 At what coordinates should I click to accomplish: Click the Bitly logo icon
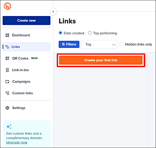[x=7, y=6]
